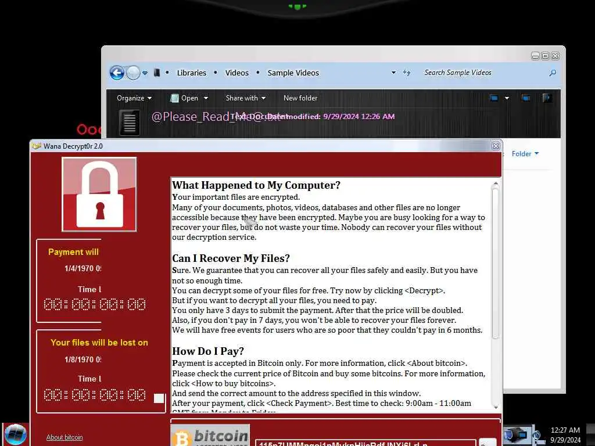This screenshot has width=595, height=446.
Task: Close the Wana Decrypt0r 2.0 window
Action: [496, 146]
